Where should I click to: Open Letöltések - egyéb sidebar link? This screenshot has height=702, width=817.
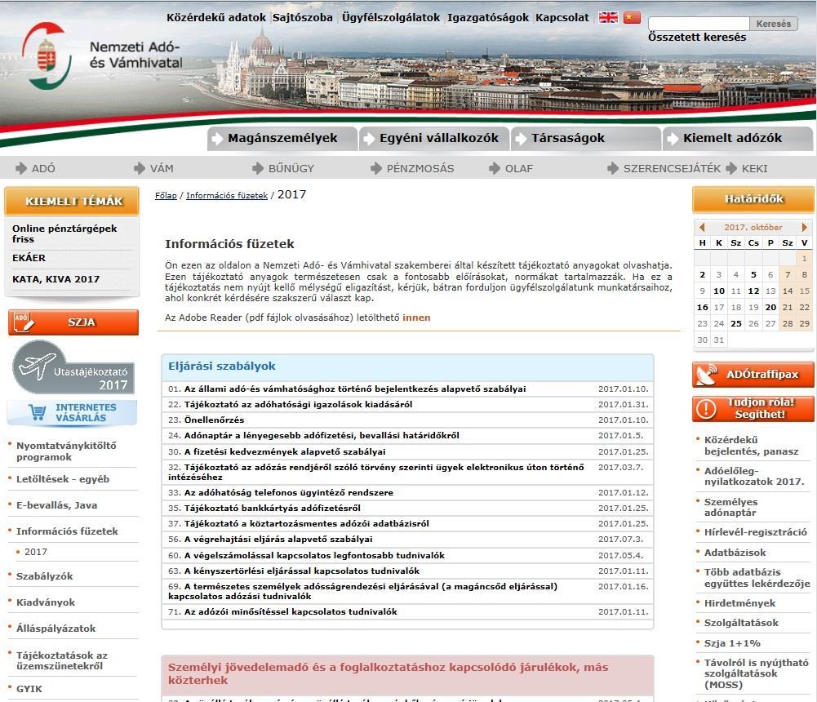pyautogui.click(x=63, y=479)
